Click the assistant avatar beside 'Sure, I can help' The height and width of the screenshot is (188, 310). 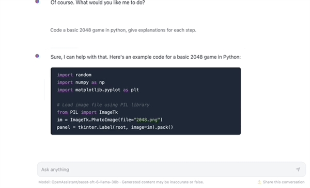pyautogui.click(x=37, y=56)
